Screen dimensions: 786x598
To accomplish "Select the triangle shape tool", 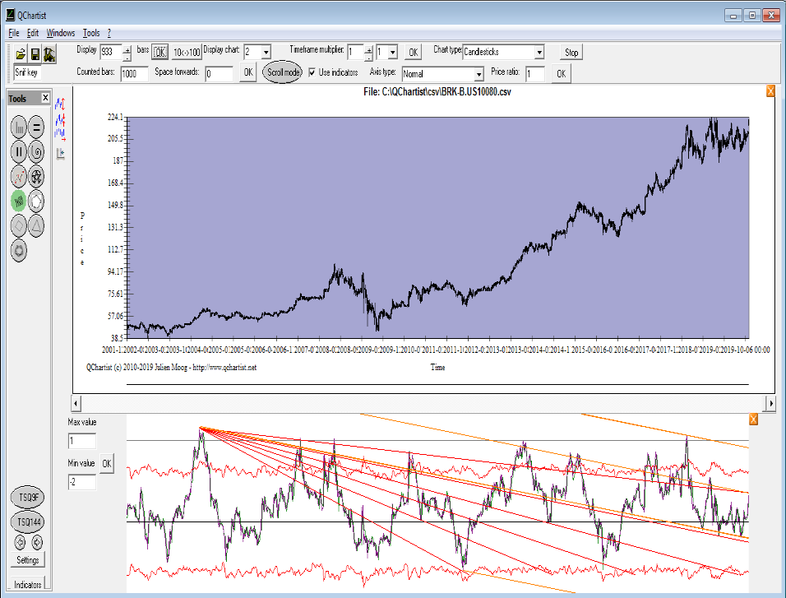I will point(37,225).
